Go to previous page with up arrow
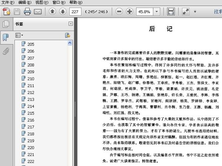Screen dimensions: 222x166 point(52,12)
